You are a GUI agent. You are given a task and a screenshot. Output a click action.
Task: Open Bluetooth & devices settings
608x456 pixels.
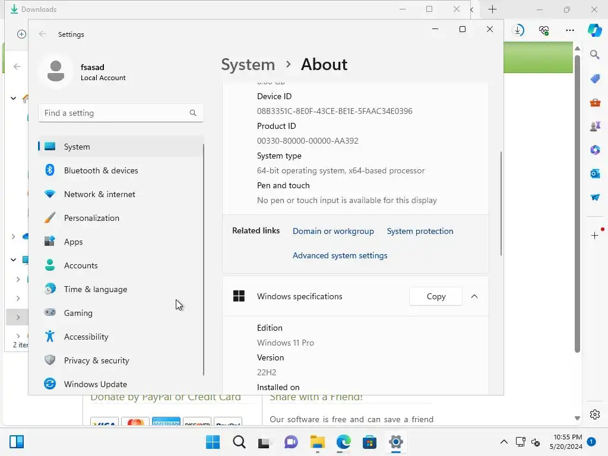point(121,170)
